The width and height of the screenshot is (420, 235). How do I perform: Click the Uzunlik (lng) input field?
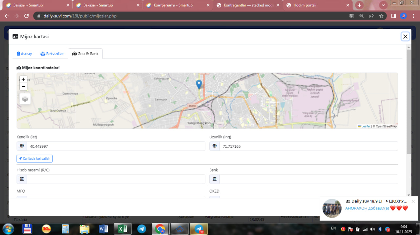point(308,146)
